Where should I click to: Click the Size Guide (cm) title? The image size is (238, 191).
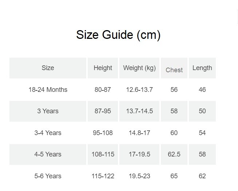[x=118, y=35]
